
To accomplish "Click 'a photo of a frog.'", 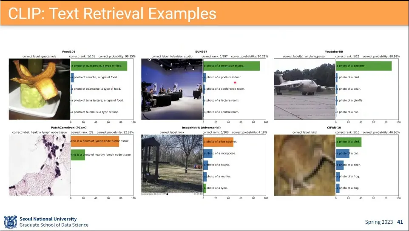I will tap(348, 177).
